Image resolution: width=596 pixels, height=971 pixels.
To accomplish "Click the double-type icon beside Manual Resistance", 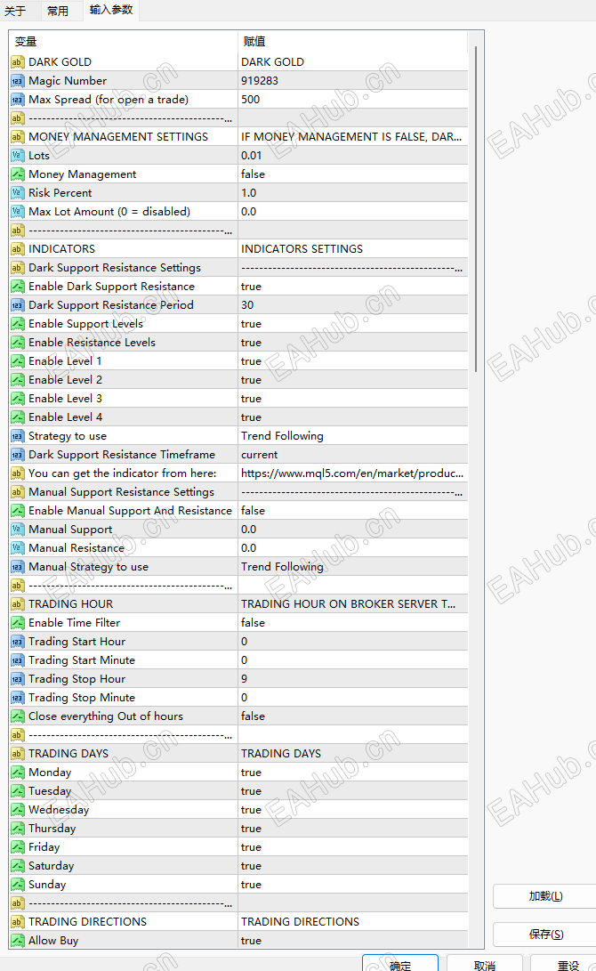I will (17, 548).
